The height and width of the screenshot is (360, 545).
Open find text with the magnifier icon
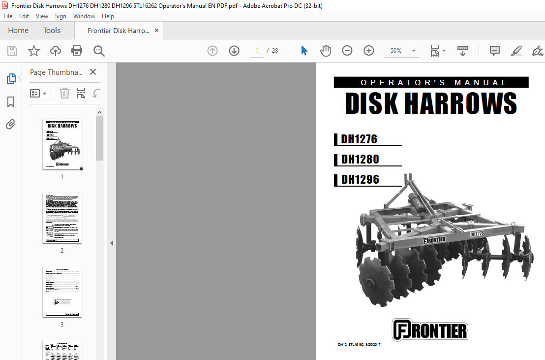point(99,51)
